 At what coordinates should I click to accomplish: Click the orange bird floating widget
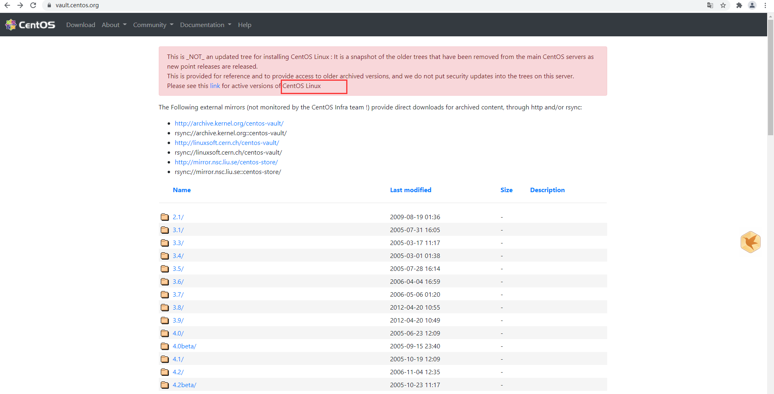coord(751,242)
